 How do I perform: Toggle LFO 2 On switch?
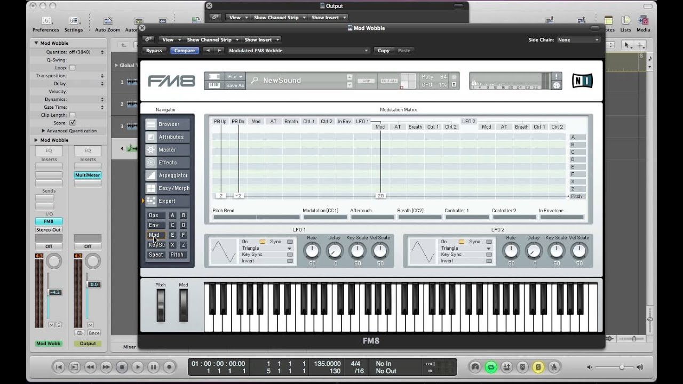click(461, 242)
